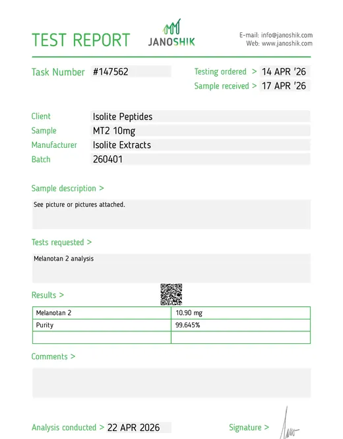Click the Tests requested heading arrow

coord(89,242)
